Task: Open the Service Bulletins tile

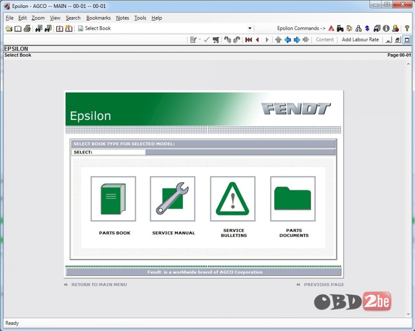Action: tap(233, 199)
